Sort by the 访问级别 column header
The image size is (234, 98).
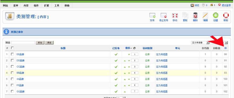(x=147, y=48)
